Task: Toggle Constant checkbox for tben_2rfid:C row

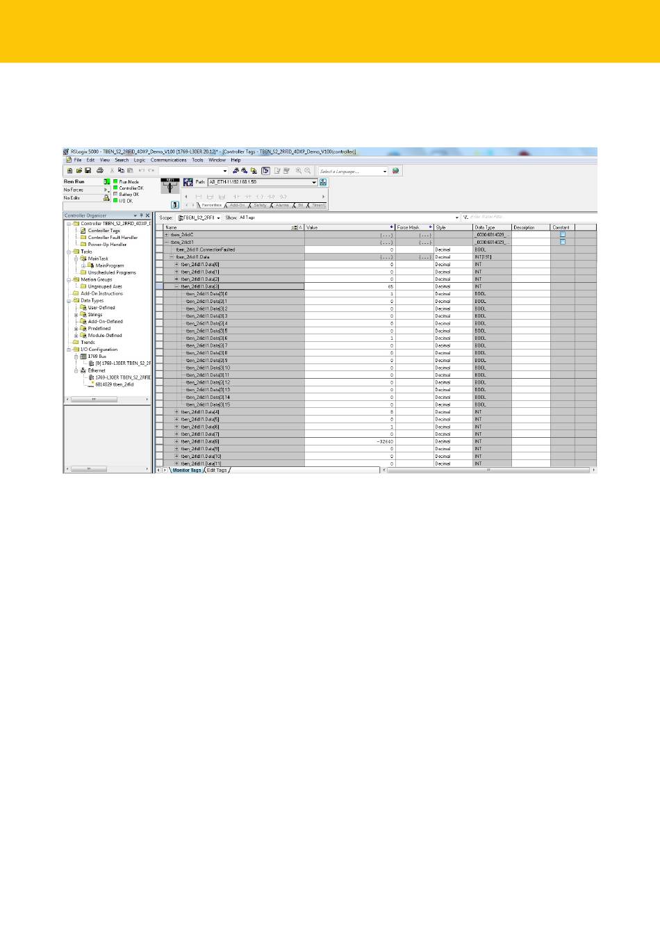Action: click(x=563, y=235)
